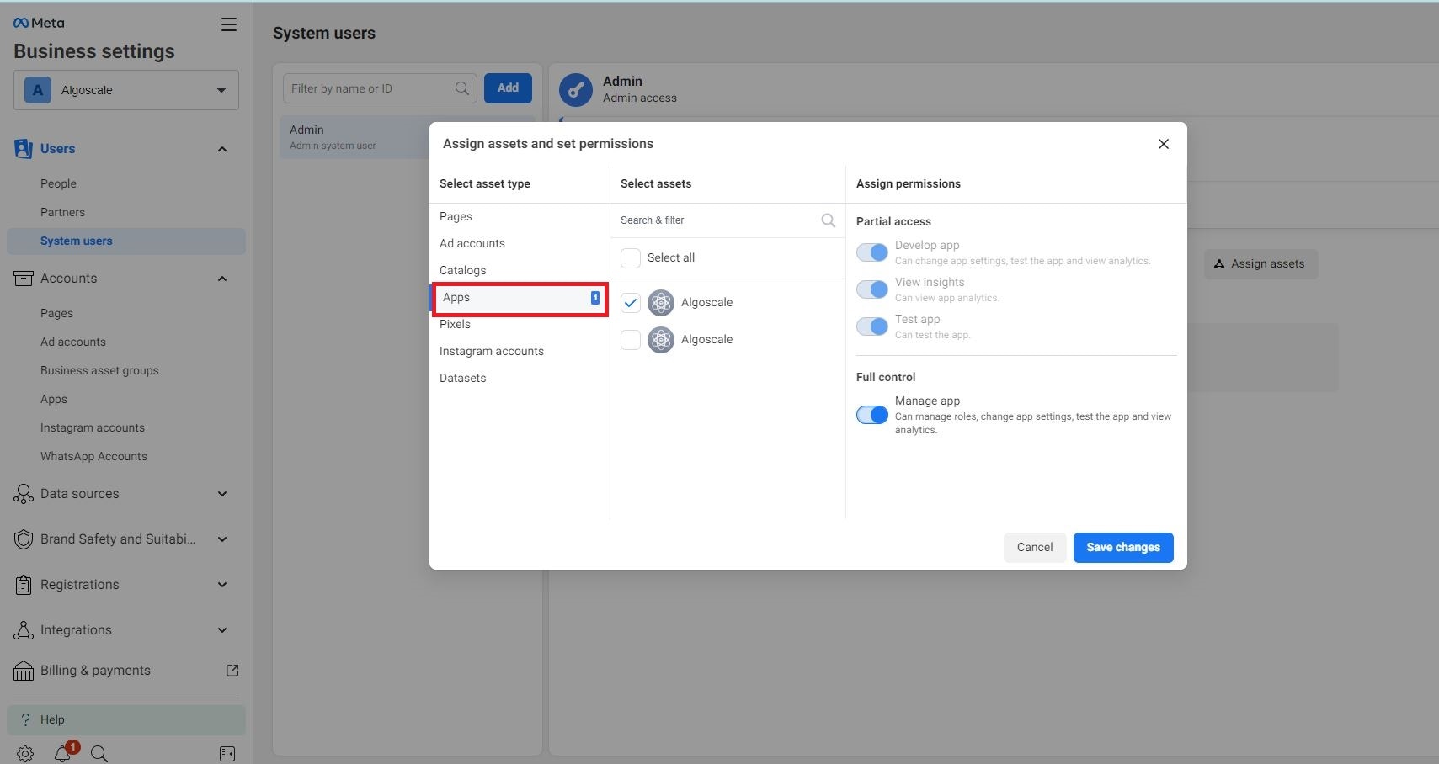The image size is (1439, 764).
Task: Toggle the Manage app full control switch
Action: (872, 415)
